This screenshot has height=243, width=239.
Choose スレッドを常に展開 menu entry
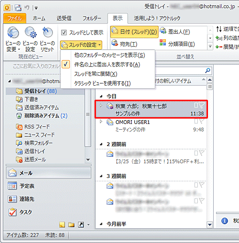96,74
